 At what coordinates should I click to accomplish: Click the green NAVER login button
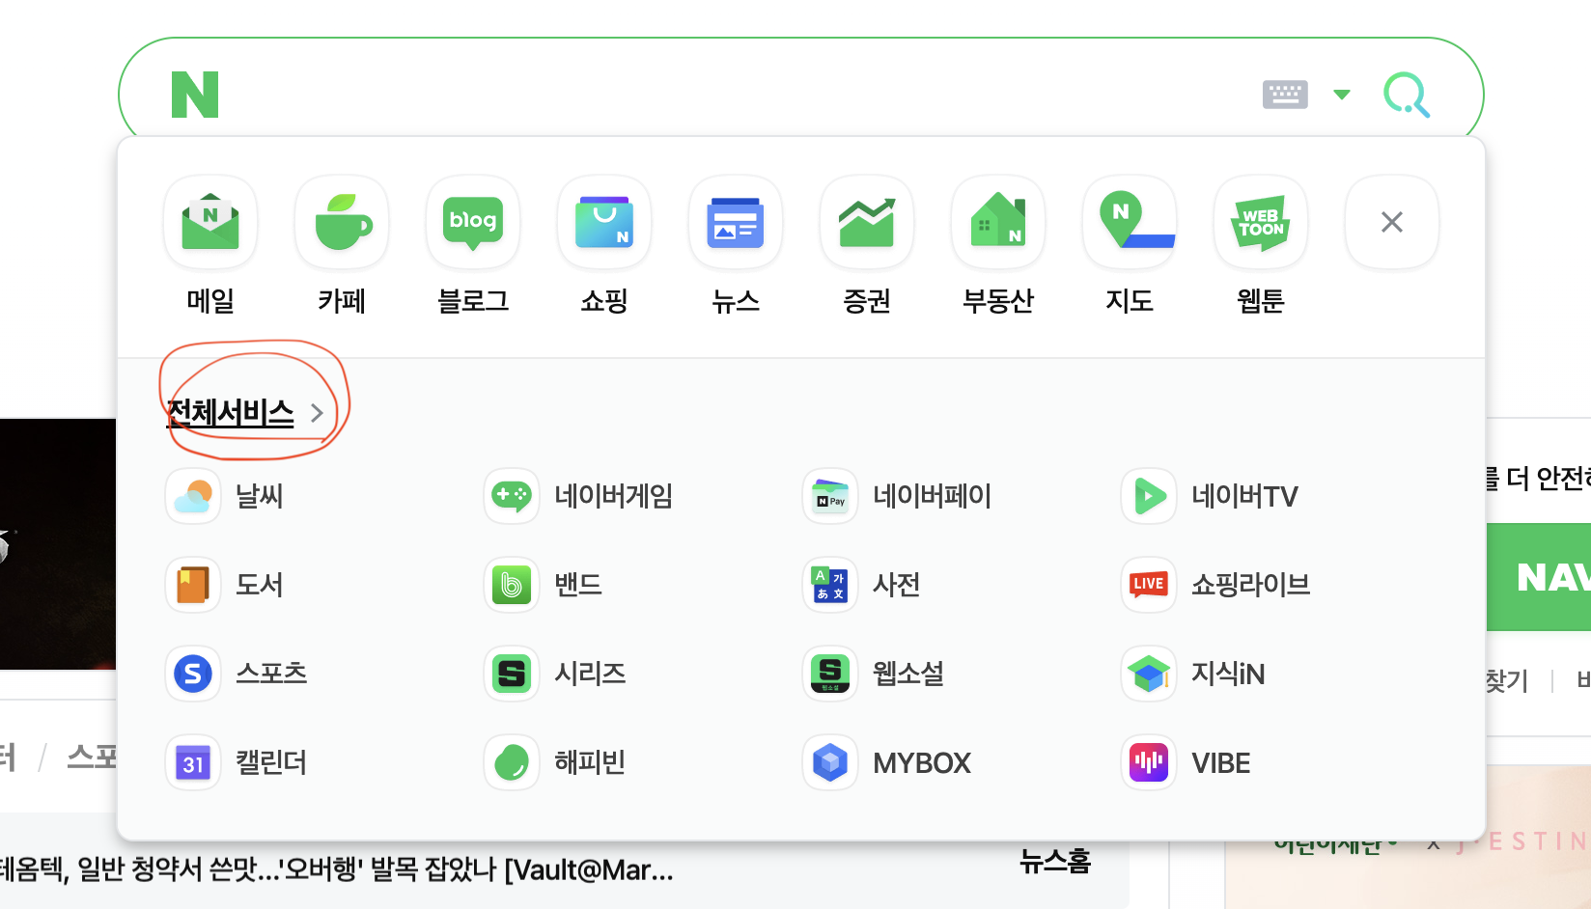(1539, 577)
